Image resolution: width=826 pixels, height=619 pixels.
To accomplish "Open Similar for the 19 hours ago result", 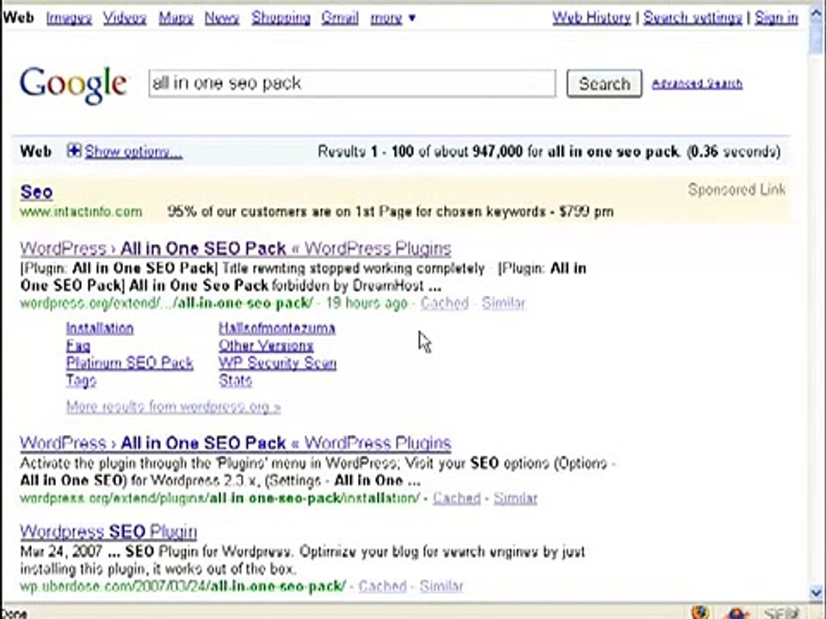I will (503, 303).
